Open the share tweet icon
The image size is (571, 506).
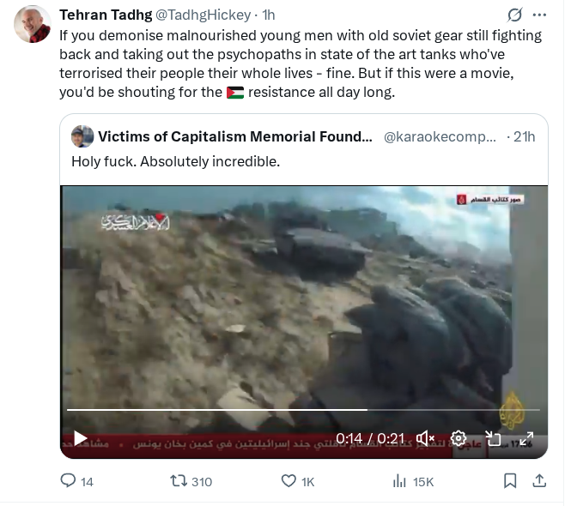(539, 481)
